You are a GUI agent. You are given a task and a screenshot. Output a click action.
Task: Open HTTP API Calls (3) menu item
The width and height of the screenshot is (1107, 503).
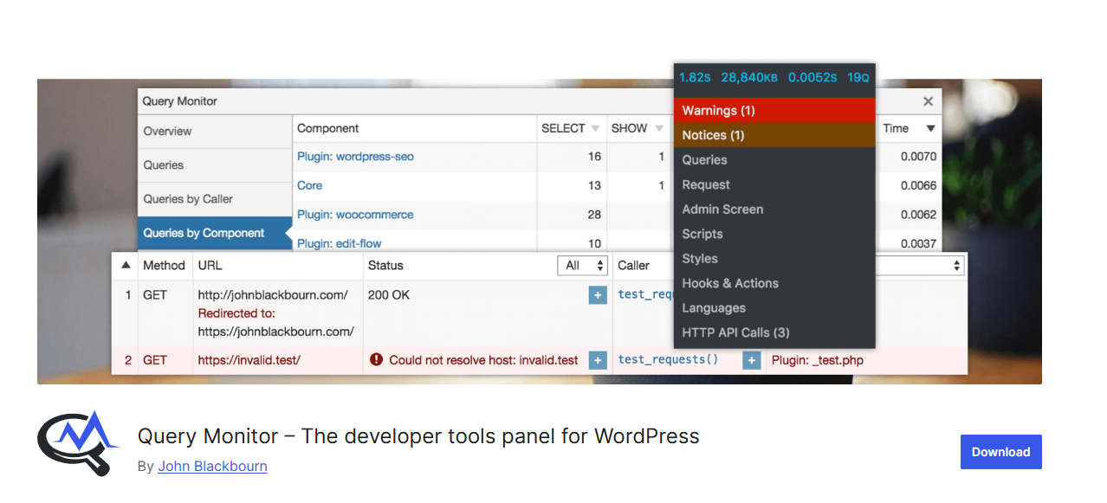pyautogui.click(x=735, y=332)
